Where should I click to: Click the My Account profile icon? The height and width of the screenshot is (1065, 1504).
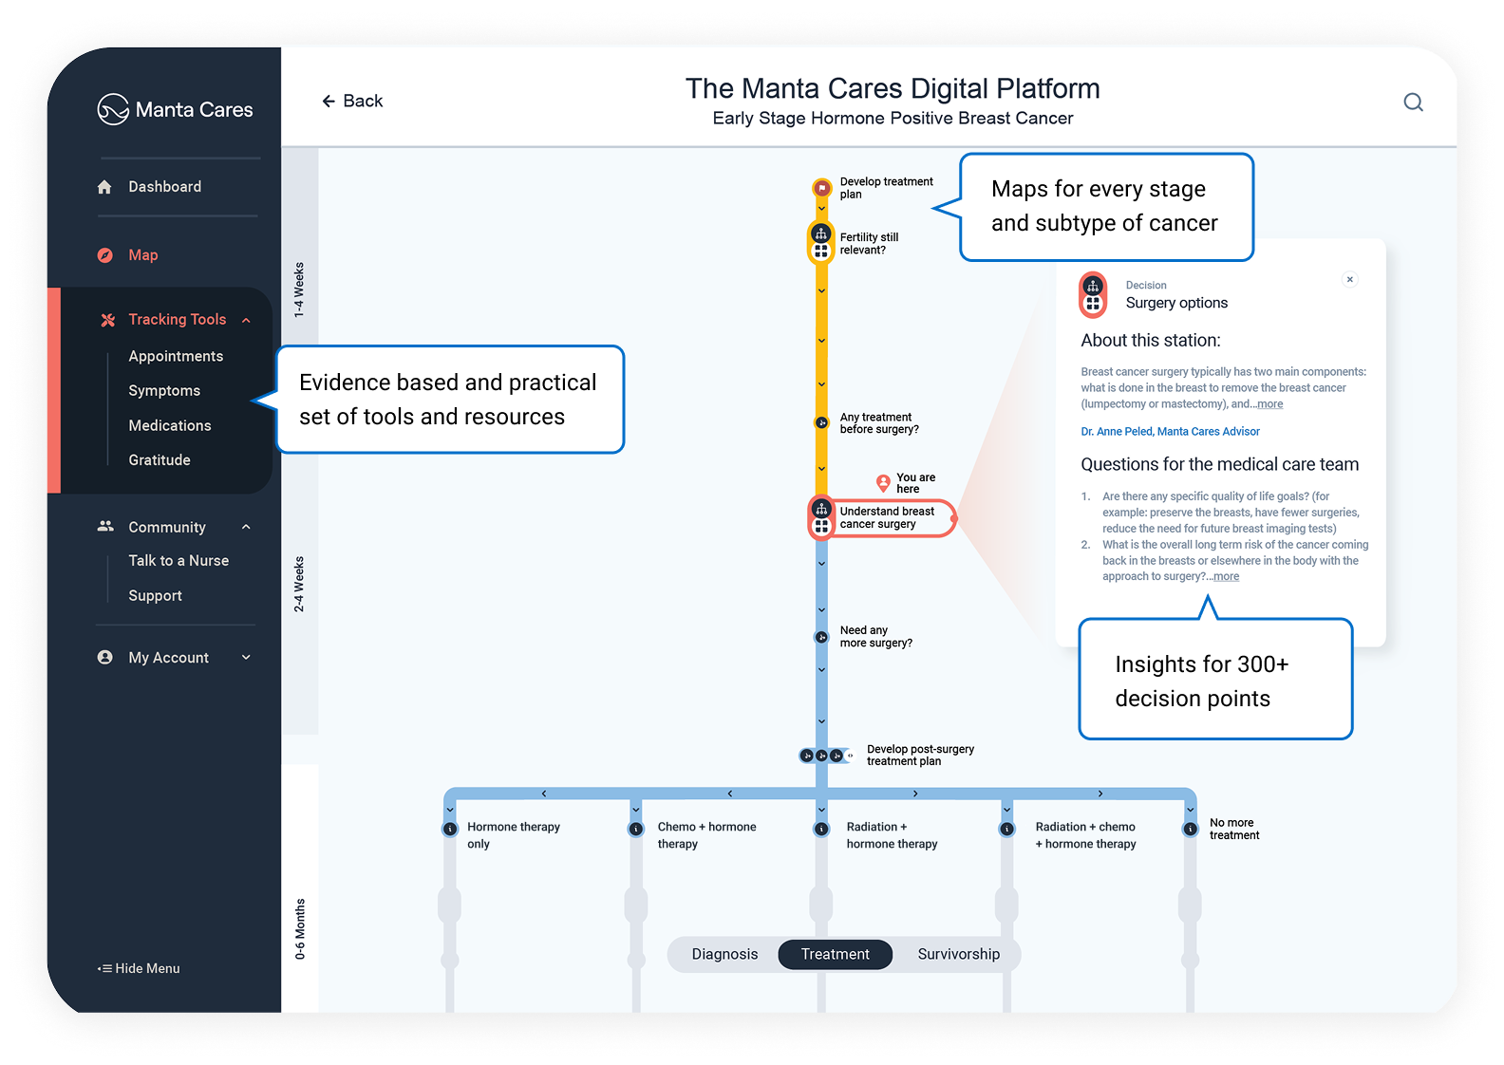(105, 658)
